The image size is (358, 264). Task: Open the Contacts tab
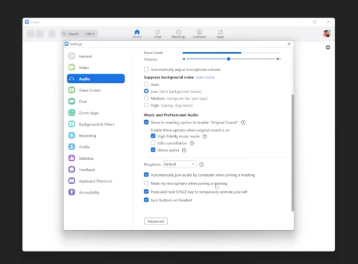(199, 34)
